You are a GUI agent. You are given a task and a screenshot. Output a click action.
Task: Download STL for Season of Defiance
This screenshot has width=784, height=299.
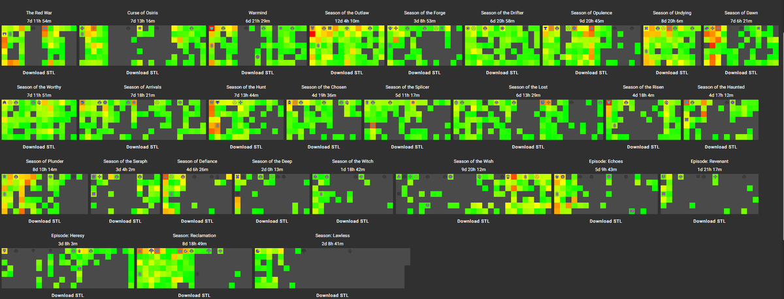(x=197, y=221)
